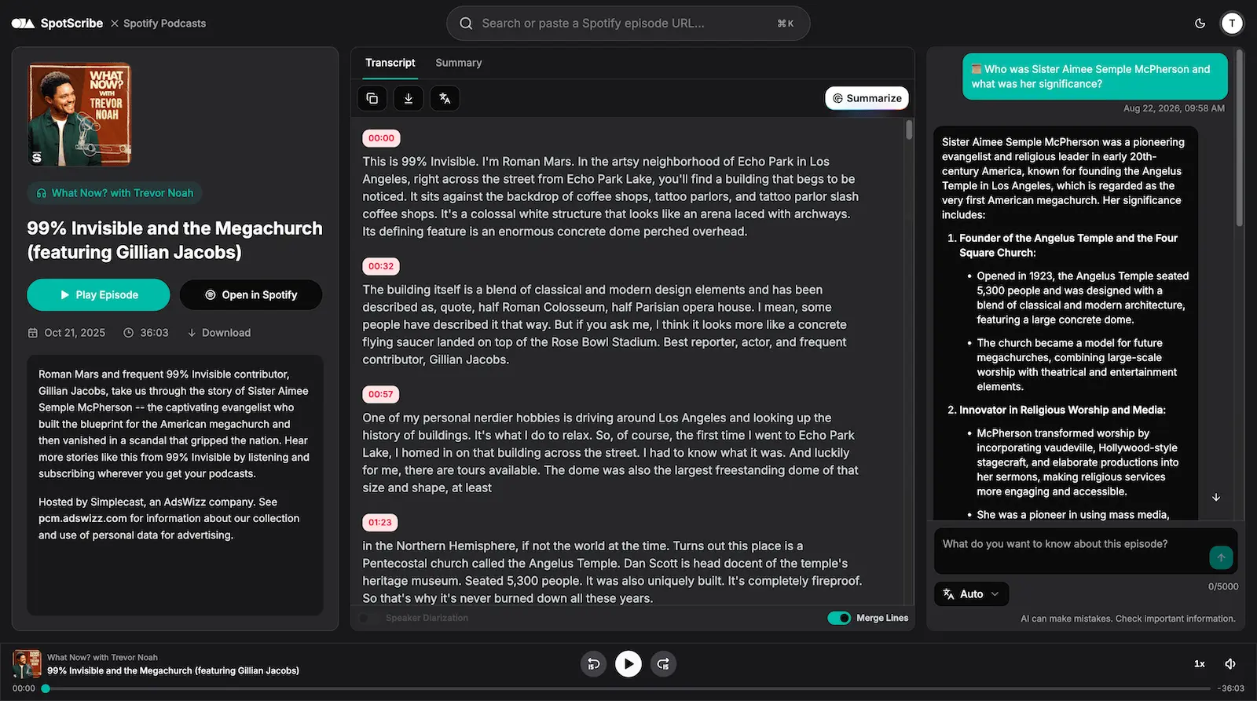The width and height of the screenshot is (1257, 701).
Task: Download transcript using toolbar download icon
Action: [x=409, y=98]
